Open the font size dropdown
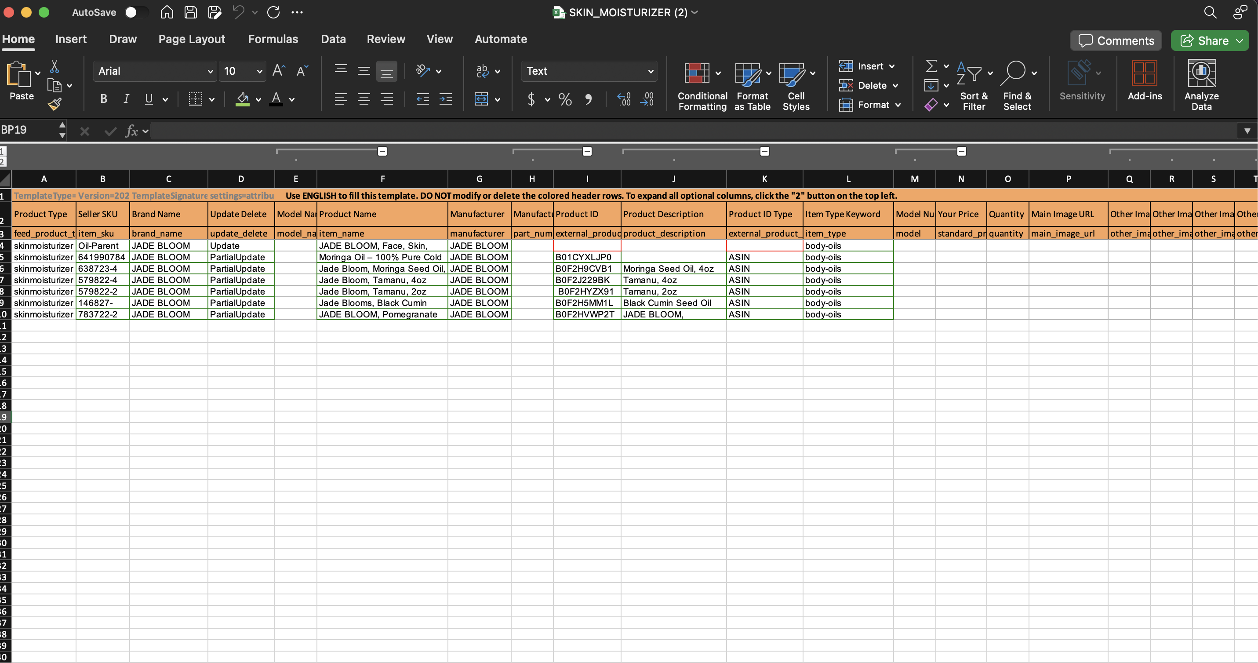Image resolution: width=1258 pixels, height=663 pixels. (x=259, y=71)
